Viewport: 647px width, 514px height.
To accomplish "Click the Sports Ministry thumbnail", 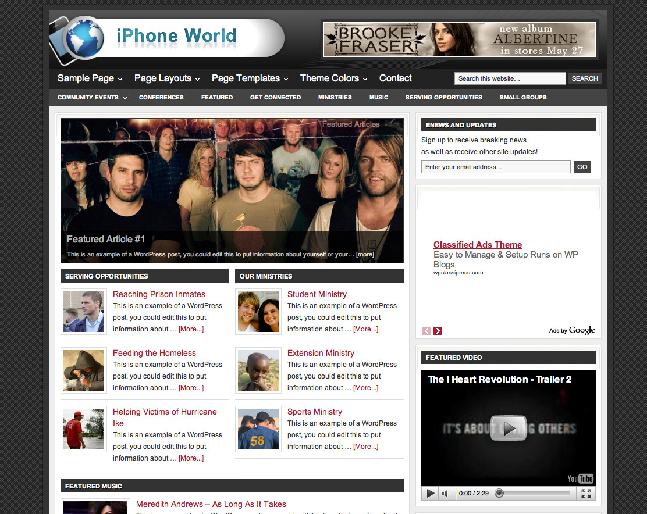I will (258, 429).
